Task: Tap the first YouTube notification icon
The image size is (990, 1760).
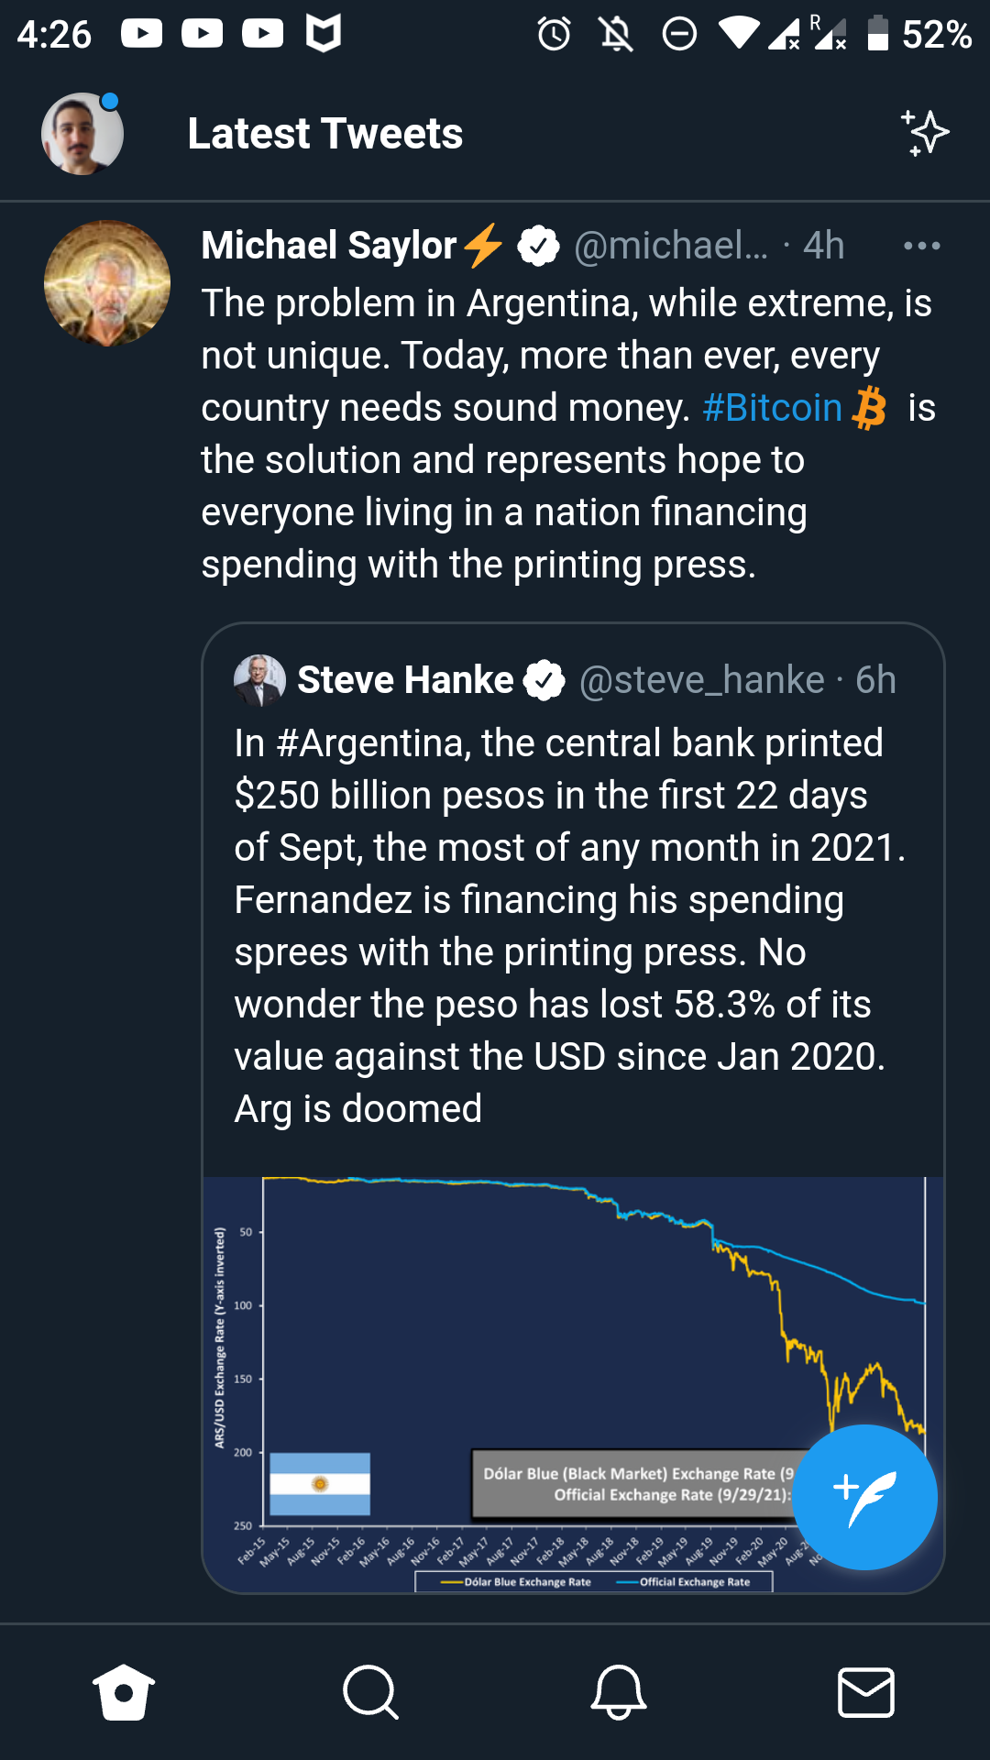Action: [x=142, y=34]
